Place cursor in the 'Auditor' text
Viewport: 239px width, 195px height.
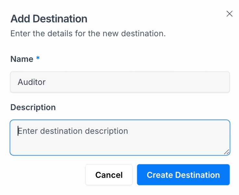tap(31, 82)
